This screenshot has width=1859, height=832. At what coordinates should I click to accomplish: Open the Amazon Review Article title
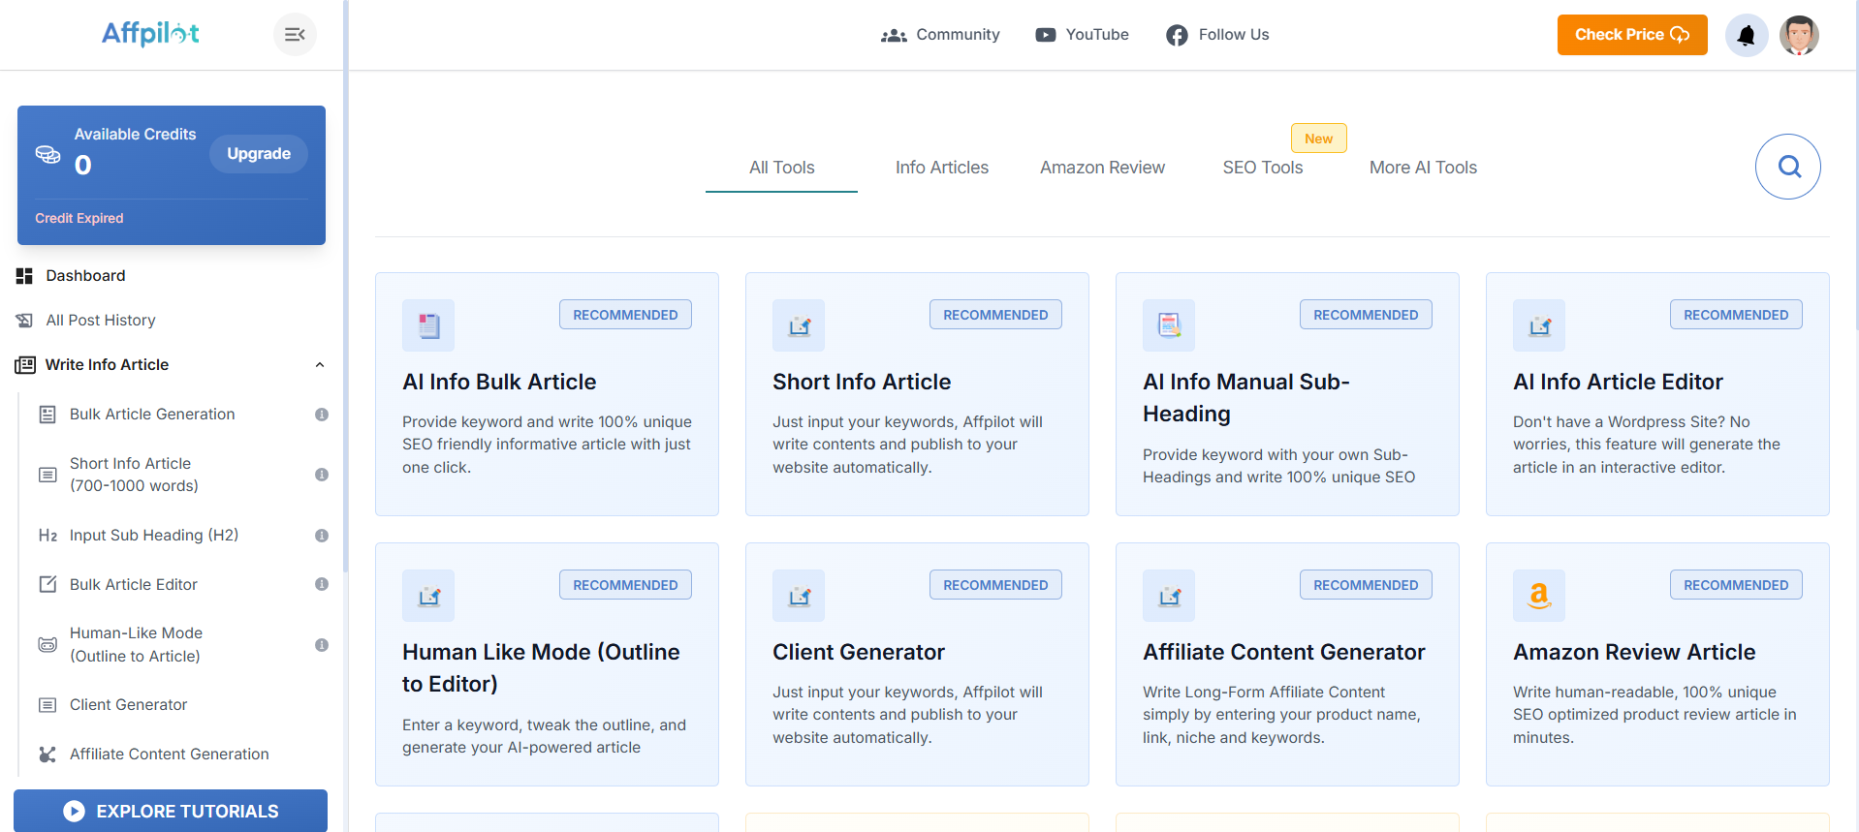point(1634,652)
